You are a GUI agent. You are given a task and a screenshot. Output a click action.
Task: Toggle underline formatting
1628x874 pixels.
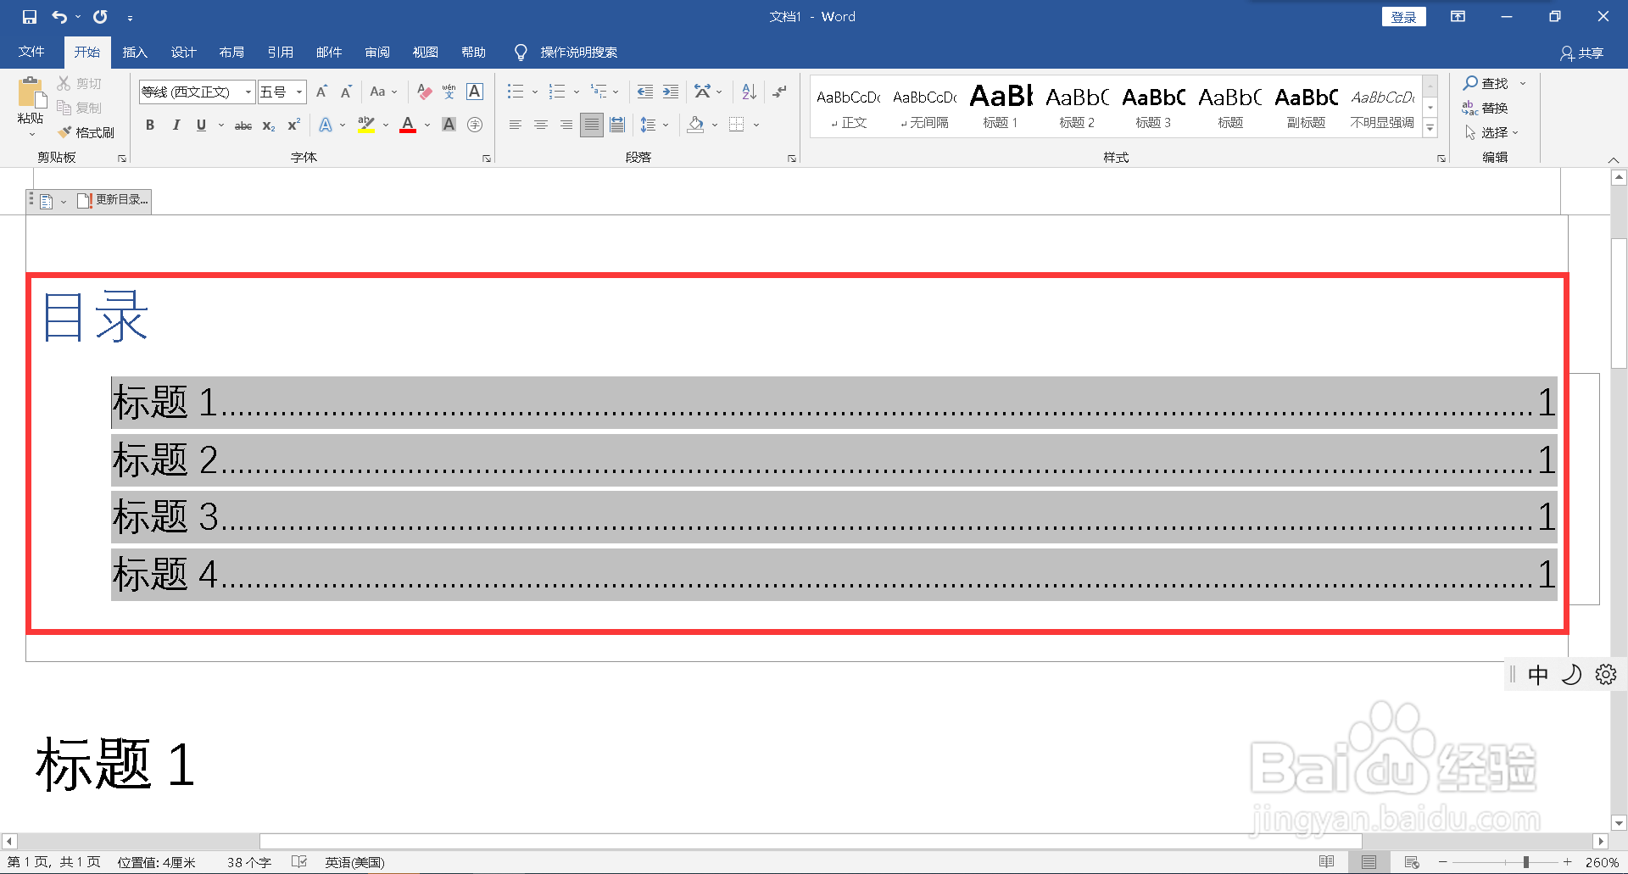pos(201,125)
